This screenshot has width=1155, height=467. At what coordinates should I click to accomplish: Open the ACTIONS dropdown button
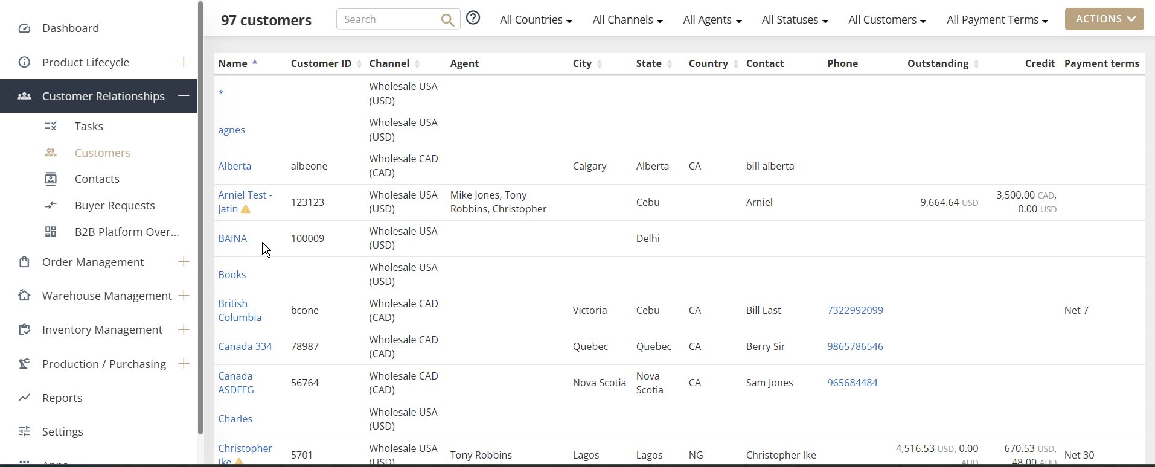(x=1104, y=19)
